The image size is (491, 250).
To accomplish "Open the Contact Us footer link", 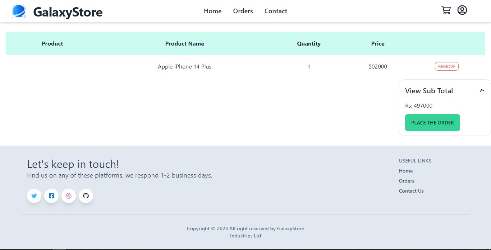I will pos(411,191).
